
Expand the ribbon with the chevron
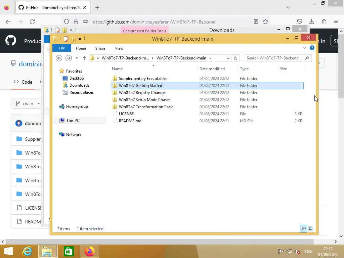(304, 48)
